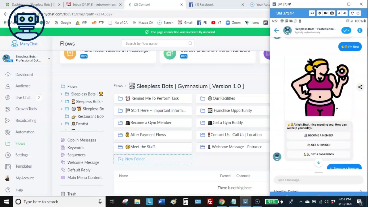
Task: Open Main Menu Content
Action: pyautogui.click(x=84, y=177)
